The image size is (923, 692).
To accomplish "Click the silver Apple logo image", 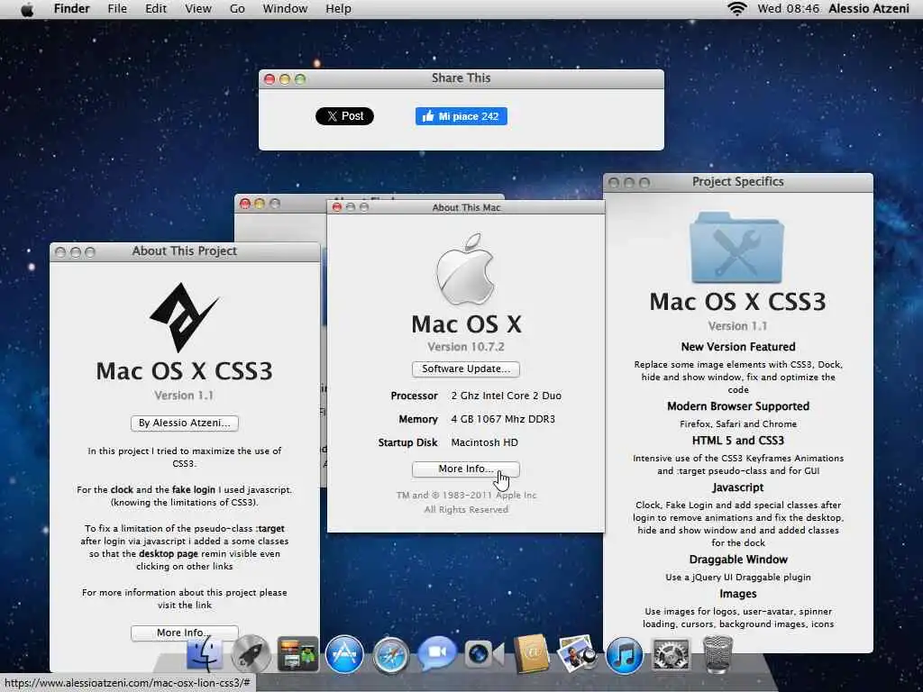I will pyautogui.click(x=465, y=269).
